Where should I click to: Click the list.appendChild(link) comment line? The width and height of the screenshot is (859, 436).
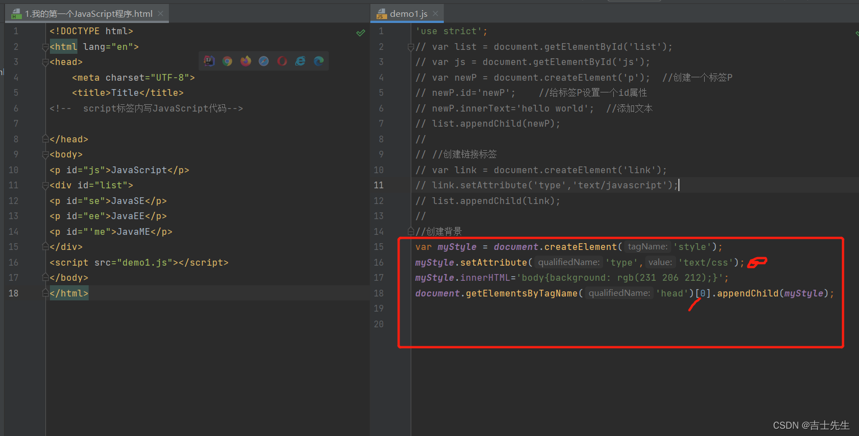(x=488, y=201)
